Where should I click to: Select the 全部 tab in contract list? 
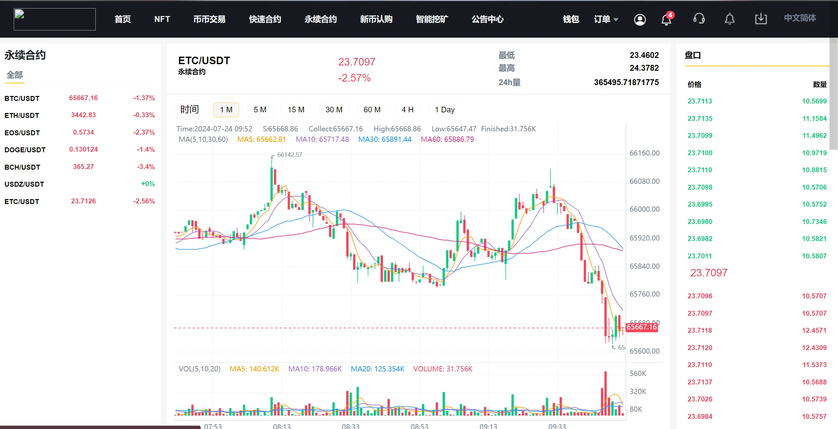pos(15,75)
